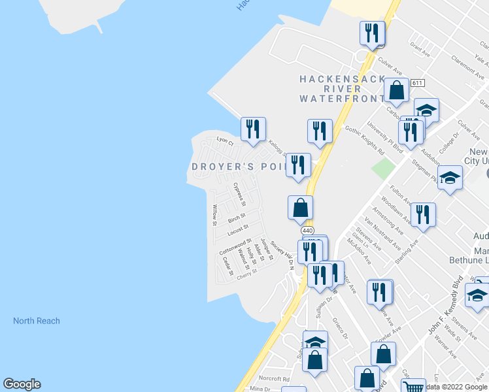Click the topmost restaurant marker near Culver Ave
489x392 pixels.
[372, 34]
